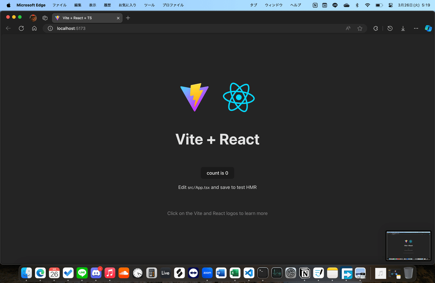Screen dimensions: 435x283
Task: Open the Trash in the Dock
Action: pyautogui.click(x=409, y=273)
